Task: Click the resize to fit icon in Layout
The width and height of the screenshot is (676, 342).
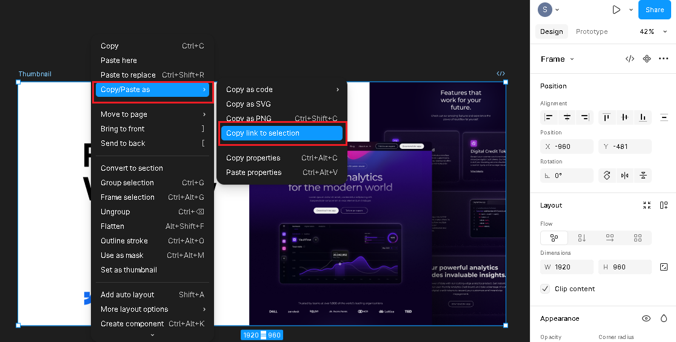Action: click(x=647, y=205)
